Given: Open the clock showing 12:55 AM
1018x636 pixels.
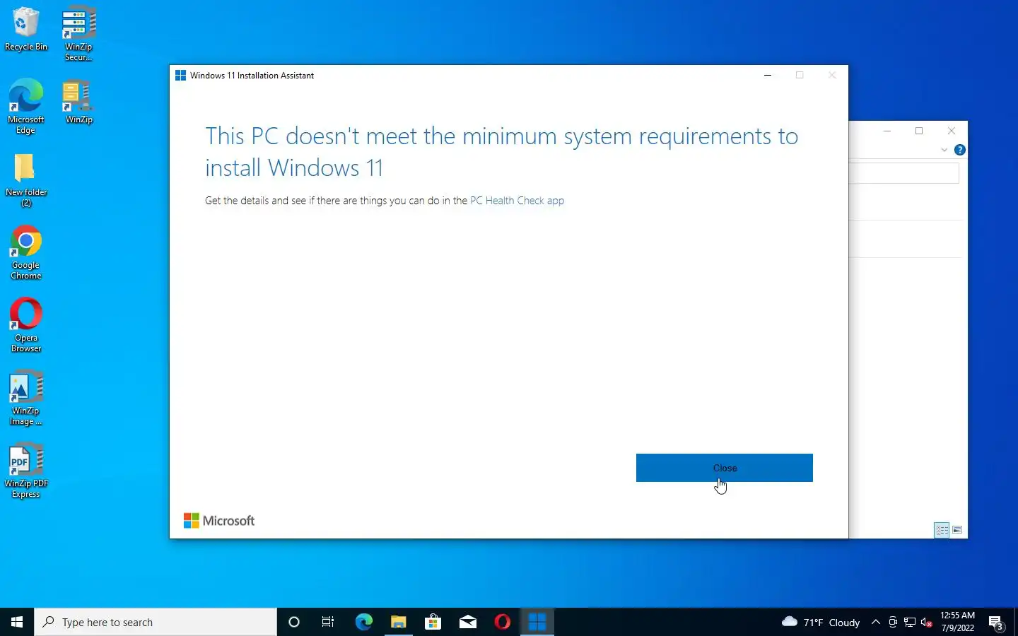Looking at the screenshot, I should pos(957,622).
